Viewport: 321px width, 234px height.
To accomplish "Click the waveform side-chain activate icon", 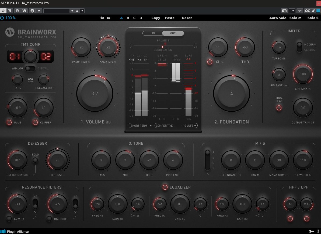I will [x=300, y=11].
